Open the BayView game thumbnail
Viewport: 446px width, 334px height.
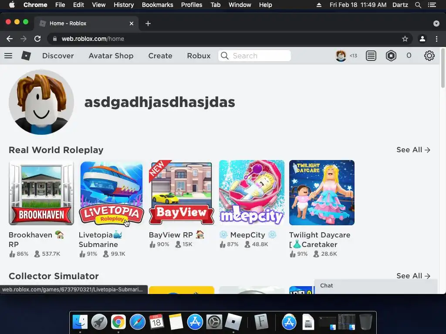pos(182,193)
